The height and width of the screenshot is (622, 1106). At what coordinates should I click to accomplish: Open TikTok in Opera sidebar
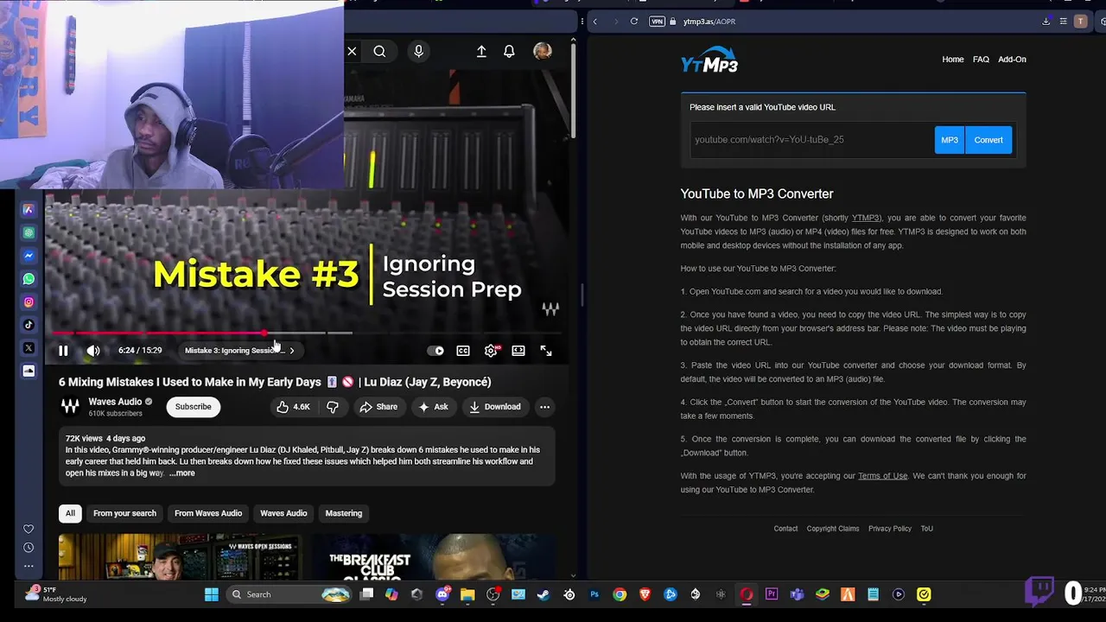click(29, 325)
